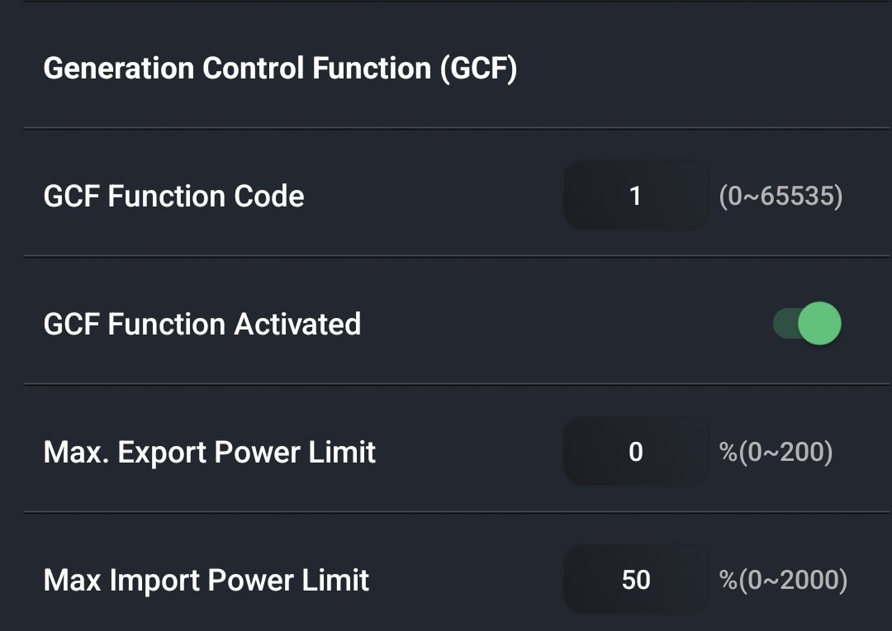The image size is (892, 631).
Task: Click the (0~65535) range hint
Action: pos(781,197)
